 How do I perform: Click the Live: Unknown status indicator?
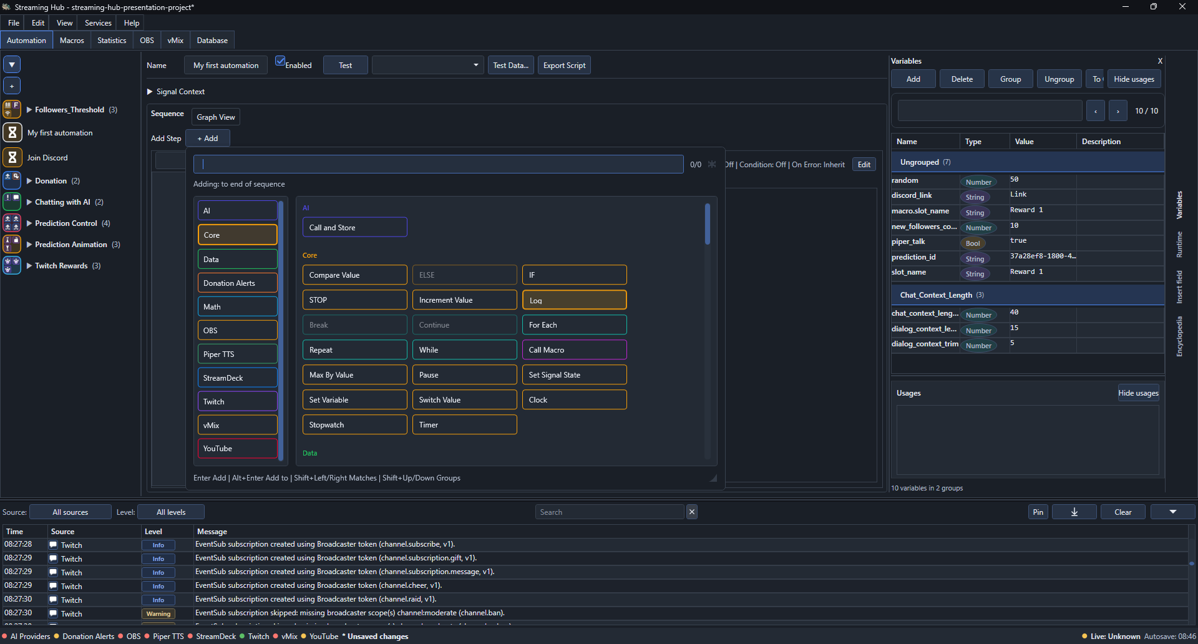coord(1111,637)
